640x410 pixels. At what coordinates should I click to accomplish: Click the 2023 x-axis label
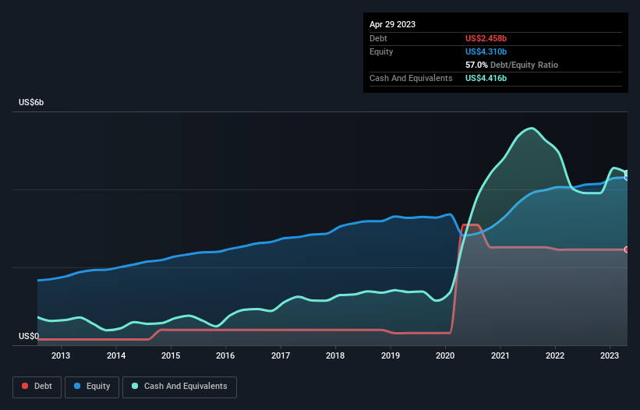[610, 356]
